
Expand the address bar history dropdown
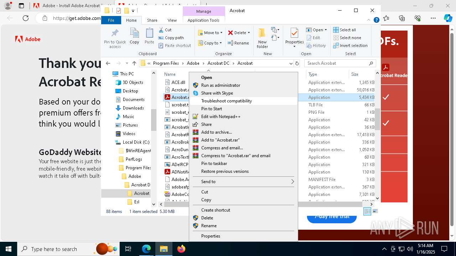pos(291,63)
